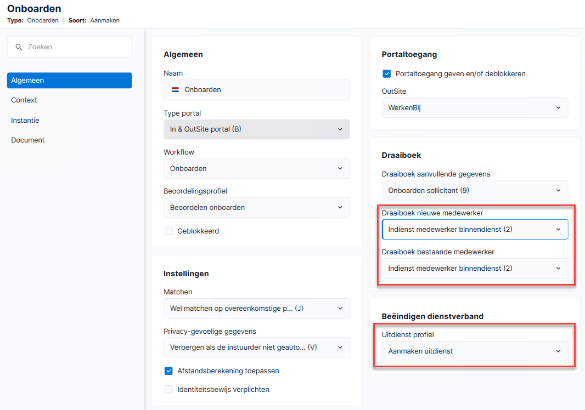
Task: Open the Matchen dropdown
Action: 257,308
